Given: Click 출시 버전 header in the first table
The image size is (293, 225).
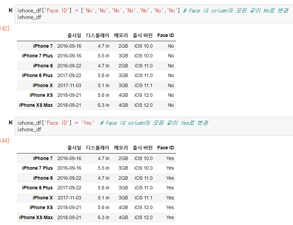Looking at the screenshot, I should pos(143,35).
